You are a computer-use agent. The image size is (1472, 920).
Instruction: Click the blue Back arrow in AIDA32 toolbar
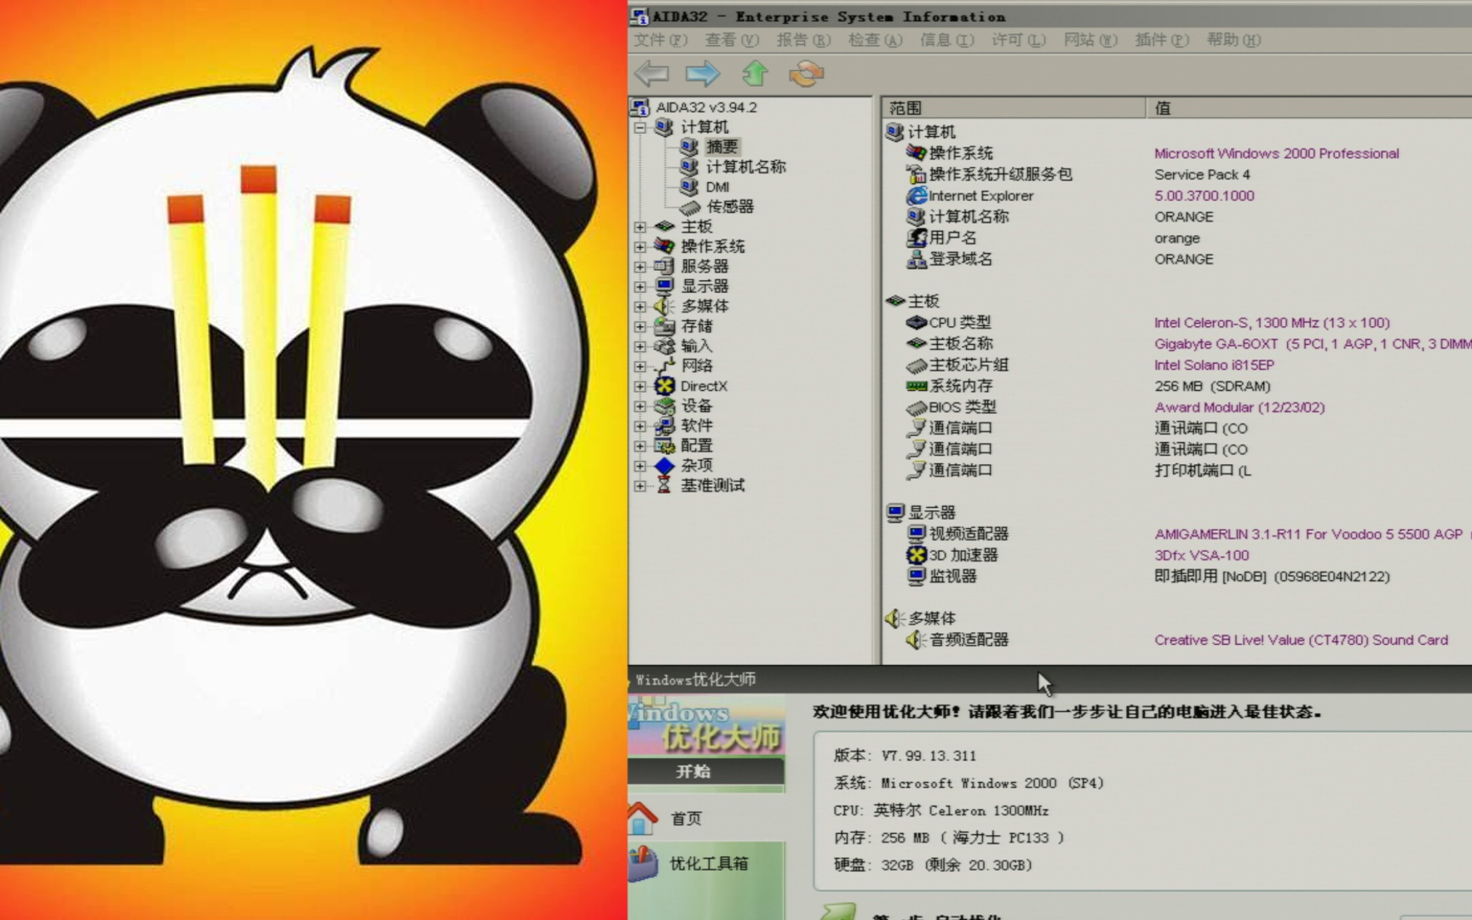652,73
